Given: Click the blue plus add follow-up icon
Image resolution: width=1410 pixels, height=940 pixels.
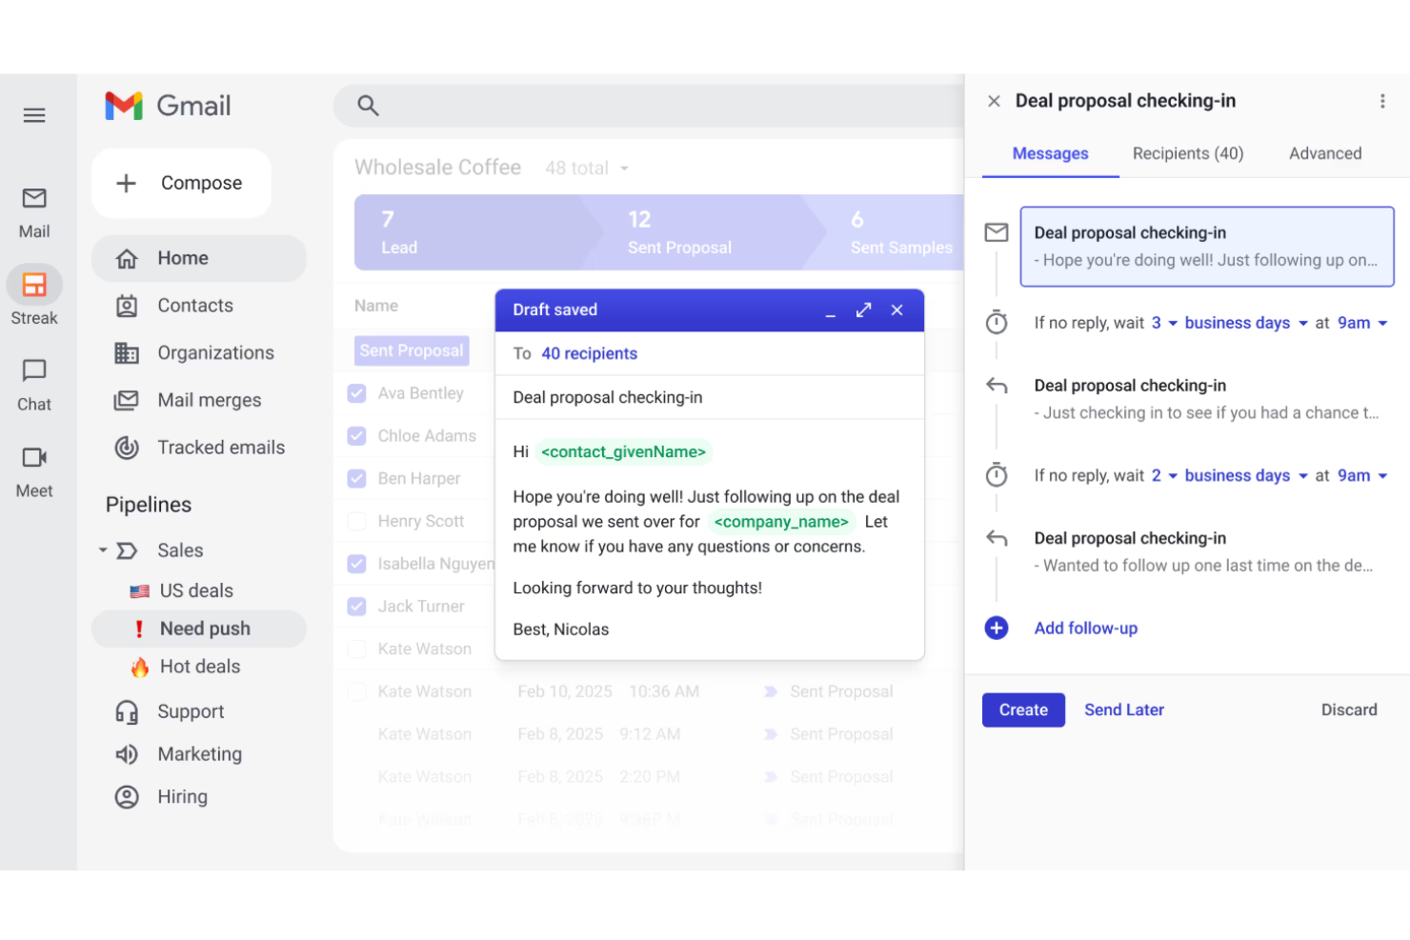Looking at the screenshot, I should coord(997,629).
